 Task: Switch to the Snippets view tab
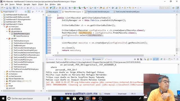tap(87, 59)
